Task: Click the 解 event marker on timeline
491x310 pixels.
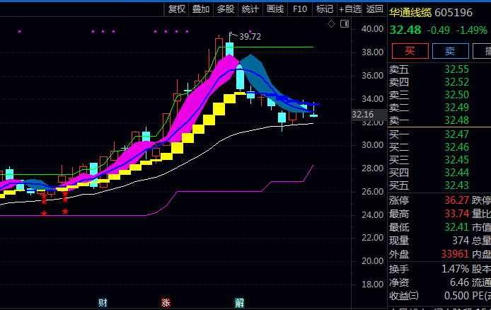Action: click(x=239, y=303)
